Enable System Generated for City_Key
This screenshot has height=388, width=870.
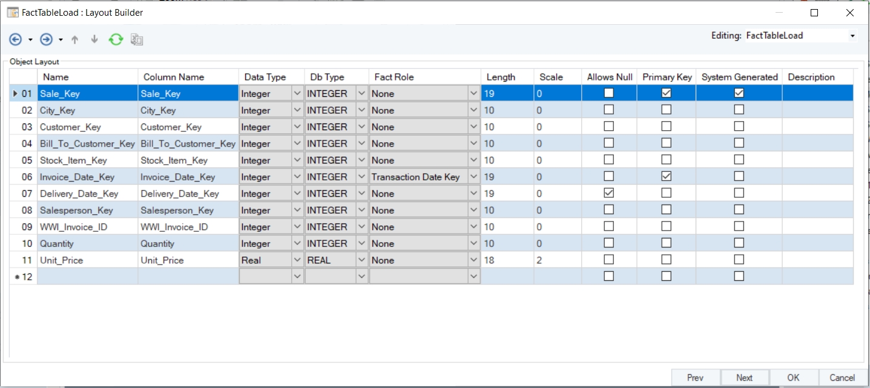click(739, 110)
